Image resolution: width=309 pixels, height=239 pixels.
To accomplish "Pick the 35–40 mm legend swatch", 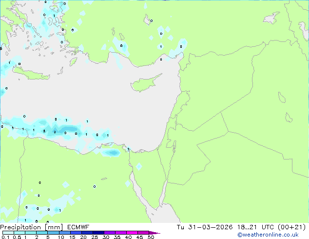I will (x=120, y=233).
